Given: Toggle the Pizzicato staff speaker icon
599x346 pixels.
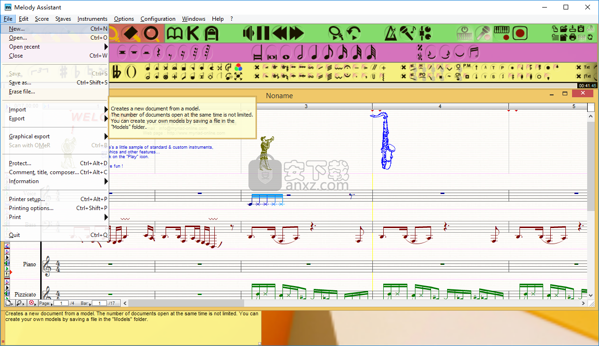Looking at the screenshot, I should click(7, 293).
